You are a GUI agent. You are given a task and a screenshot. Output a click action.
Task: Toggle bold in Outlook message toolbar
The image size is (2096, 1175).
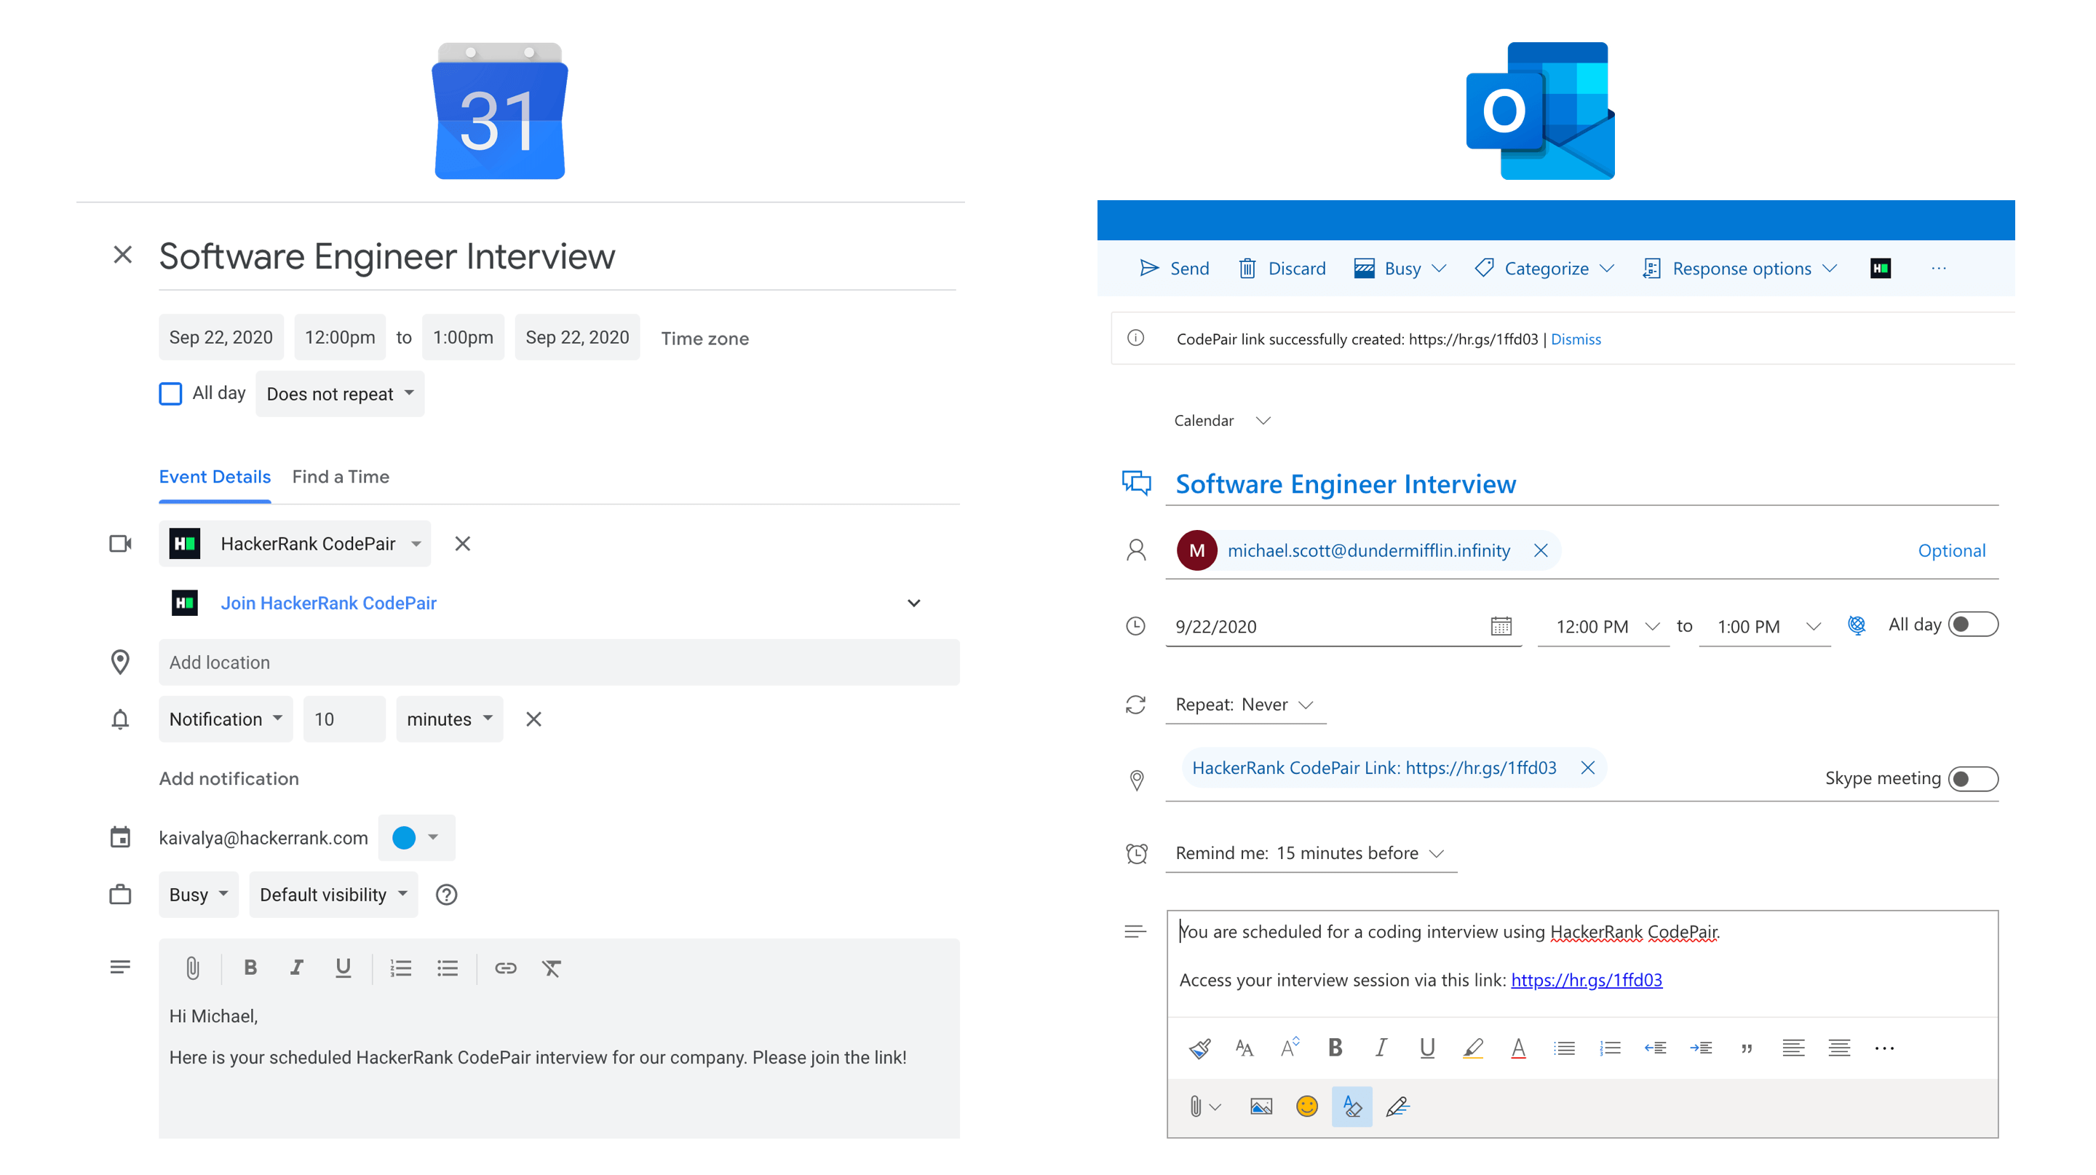pyautogui.click(x=1335, y=1048)
